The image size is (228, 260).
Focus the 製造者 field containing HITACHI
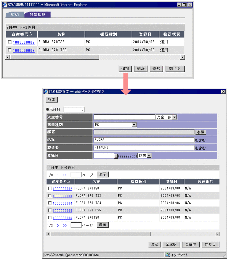[x=144, y=147]
